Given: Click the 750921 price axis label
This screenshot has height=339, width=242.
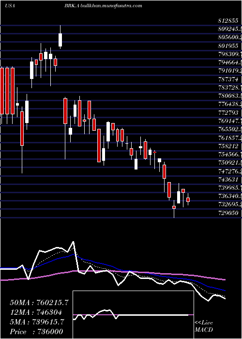Looking at the screenshot, I should pyautogui.click(x=230, y=163).
